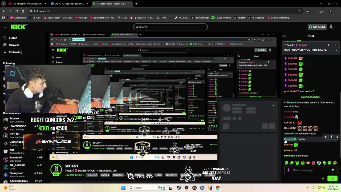Jump to New messages in chat
The image size is (341, 192).
pos(310,97)
